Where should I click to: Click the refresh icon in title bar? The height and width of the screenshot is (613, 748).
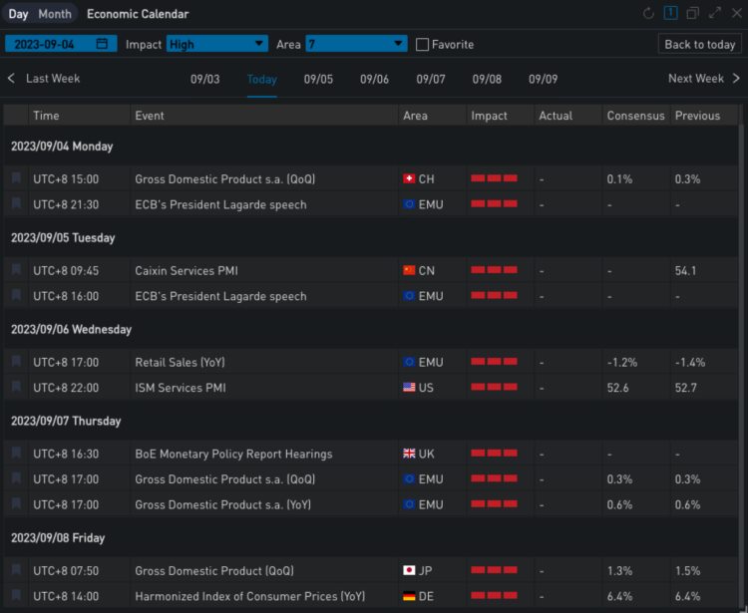[x=649, y=14]
